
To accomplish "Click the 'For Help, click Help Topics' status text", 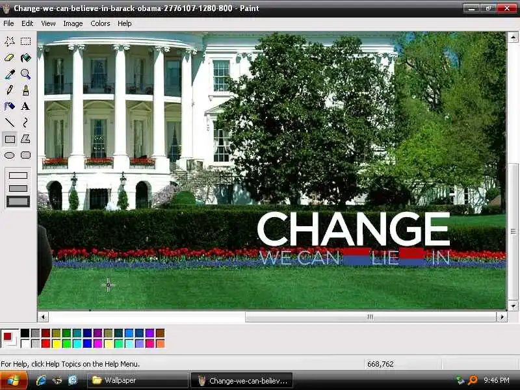I will 70,364.
